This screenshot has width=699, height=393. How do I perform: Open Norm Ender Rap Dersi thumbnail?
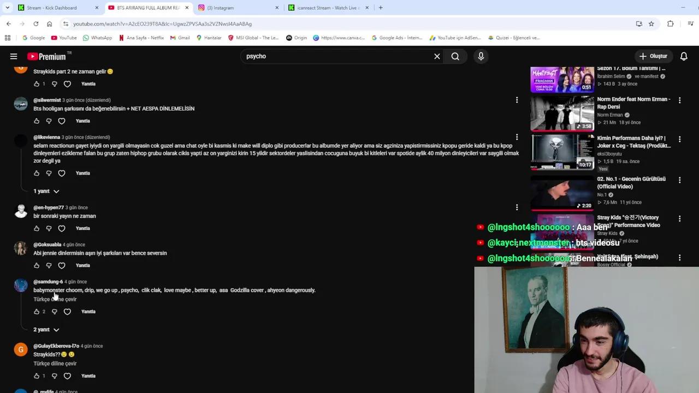click(x=562, y=114)
